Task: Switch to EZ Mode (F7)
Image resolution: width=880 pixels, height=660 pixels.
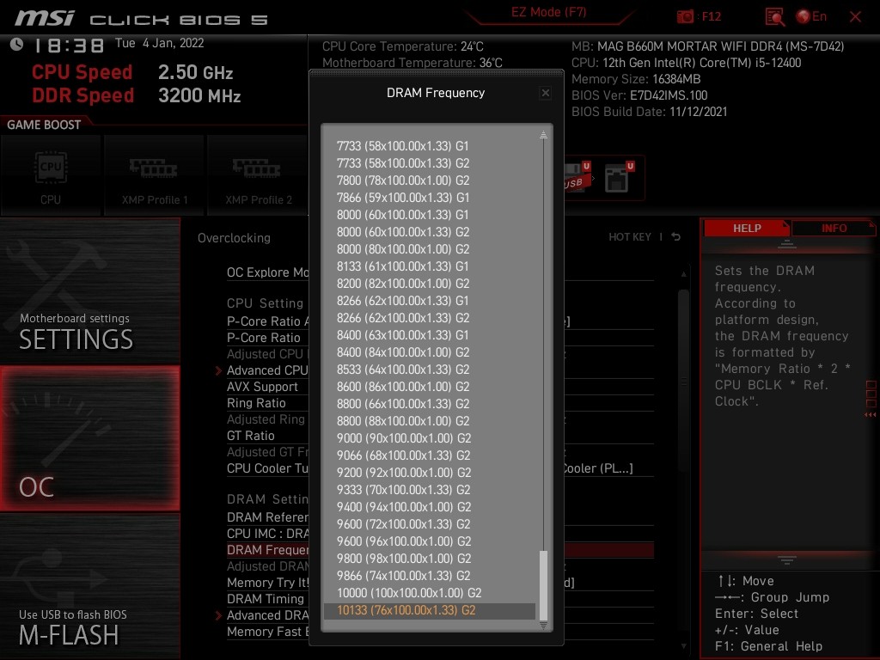Action: [x=548, y=12]
